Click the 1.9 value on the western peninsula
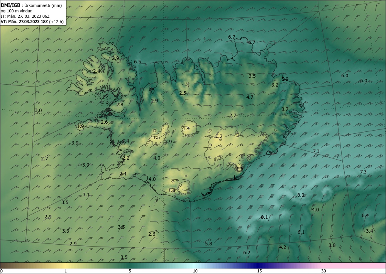Screen dimensions: 386x274 81,126
